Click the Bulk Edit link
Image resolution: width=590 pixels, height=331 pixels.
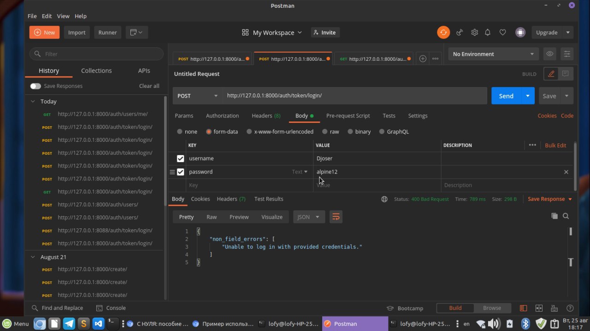pos(555,145)
